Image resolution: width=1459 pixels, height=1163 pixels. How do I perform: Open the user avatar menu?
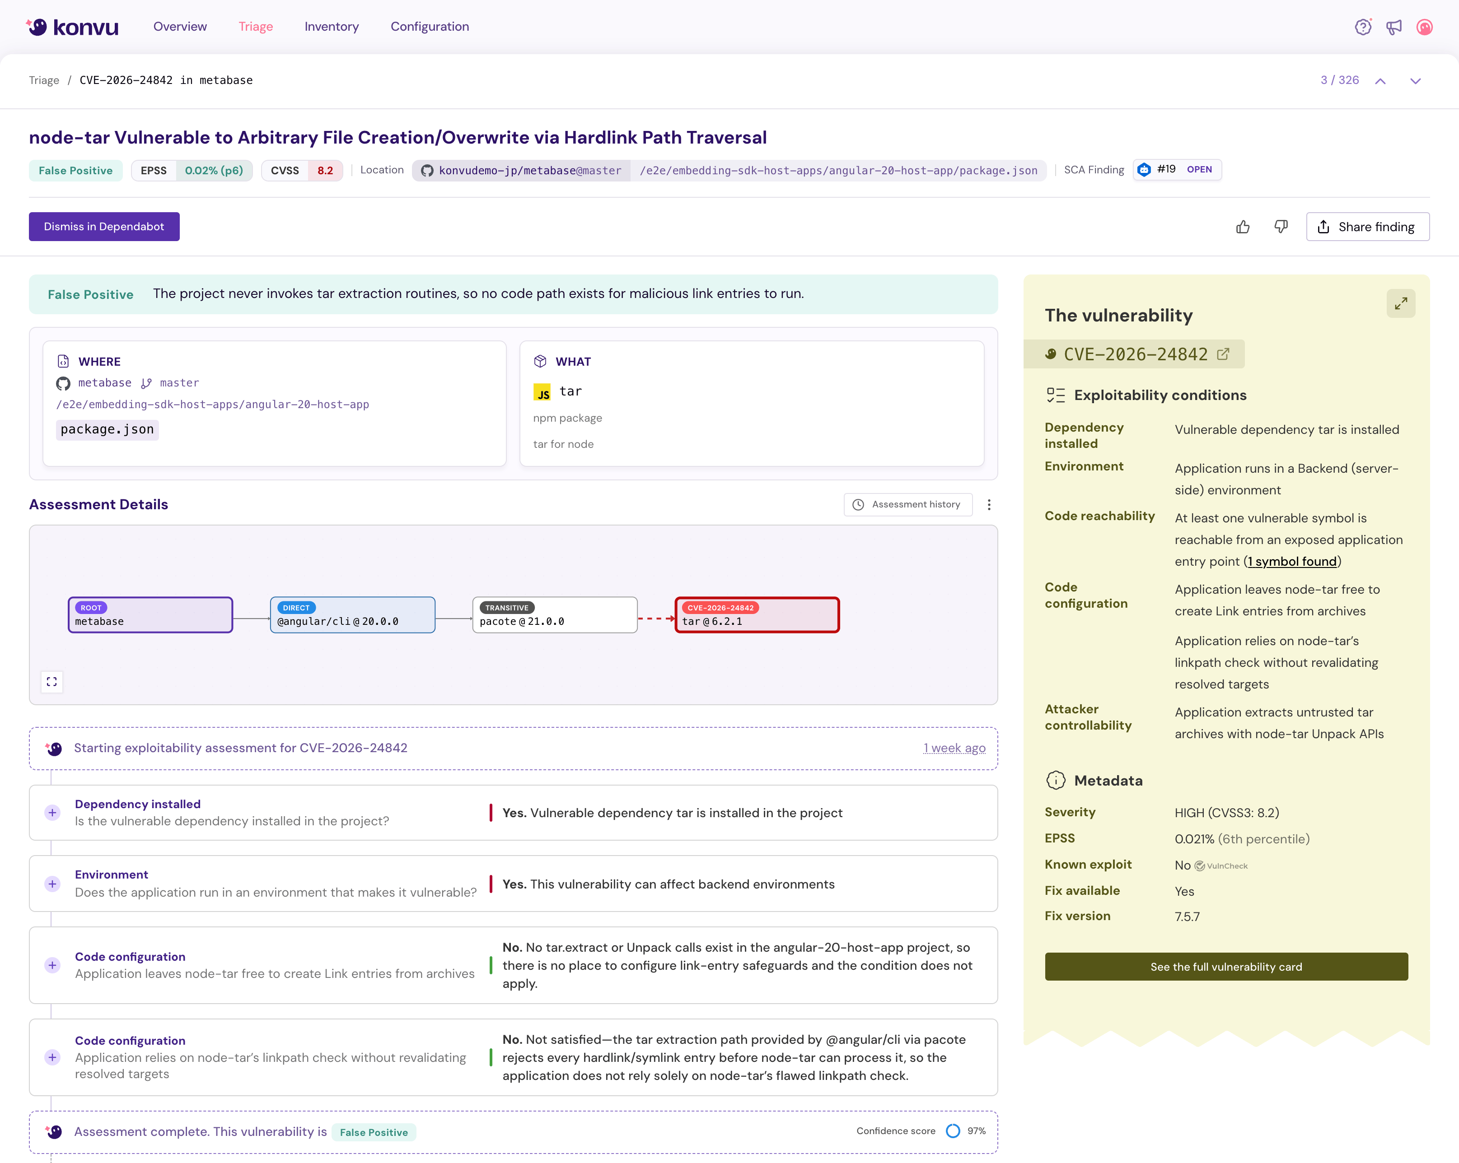tap(1425, 27)
